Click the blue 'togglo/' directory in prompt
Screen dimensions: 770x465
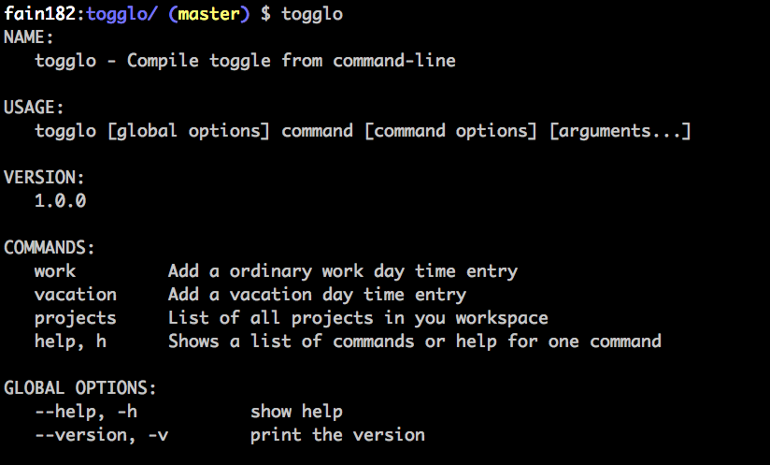click(121, 15)
